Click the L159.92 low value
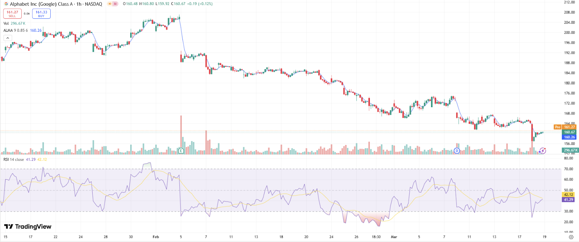579x242 pixels. coord(162,4)
